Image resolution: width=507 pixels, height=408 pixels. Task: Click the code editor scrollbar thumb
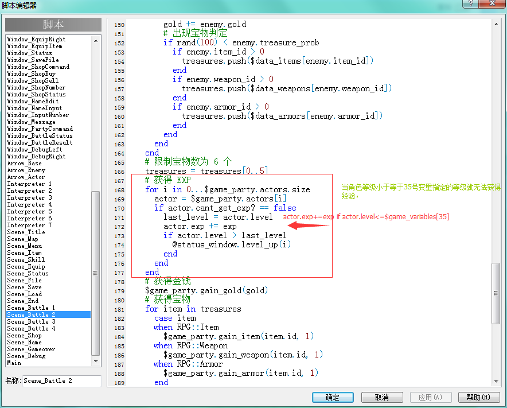(496, 293)
